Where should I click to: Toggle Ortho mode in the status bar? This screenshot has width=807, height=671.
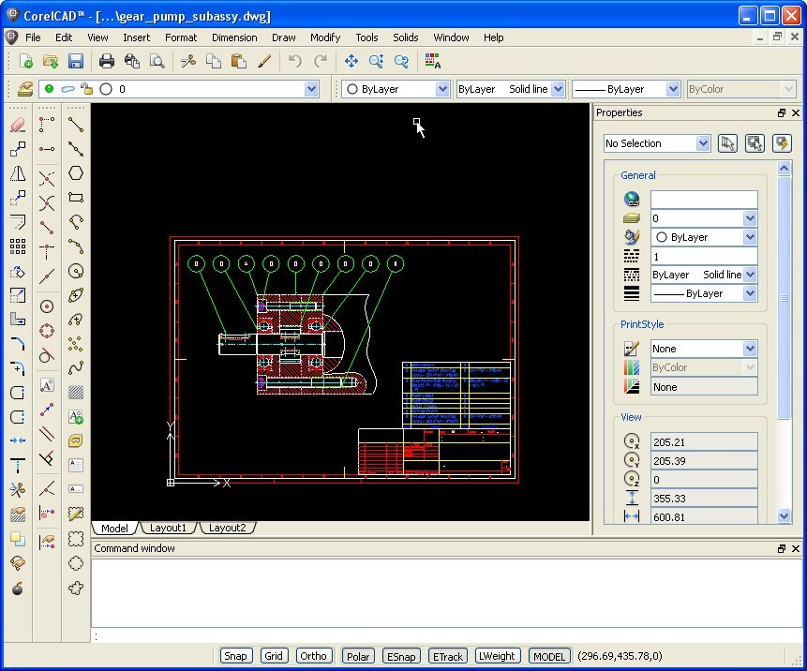[x=313, y=656]
